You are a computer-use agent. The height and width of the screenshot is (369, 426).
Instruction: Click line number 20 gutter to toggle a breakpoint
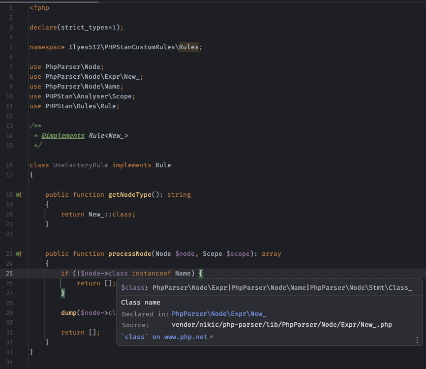click(x=9, y=214)
